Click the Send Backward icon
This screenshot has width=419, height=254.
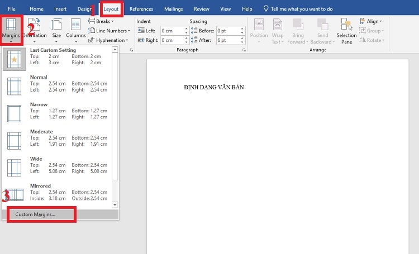322,30
